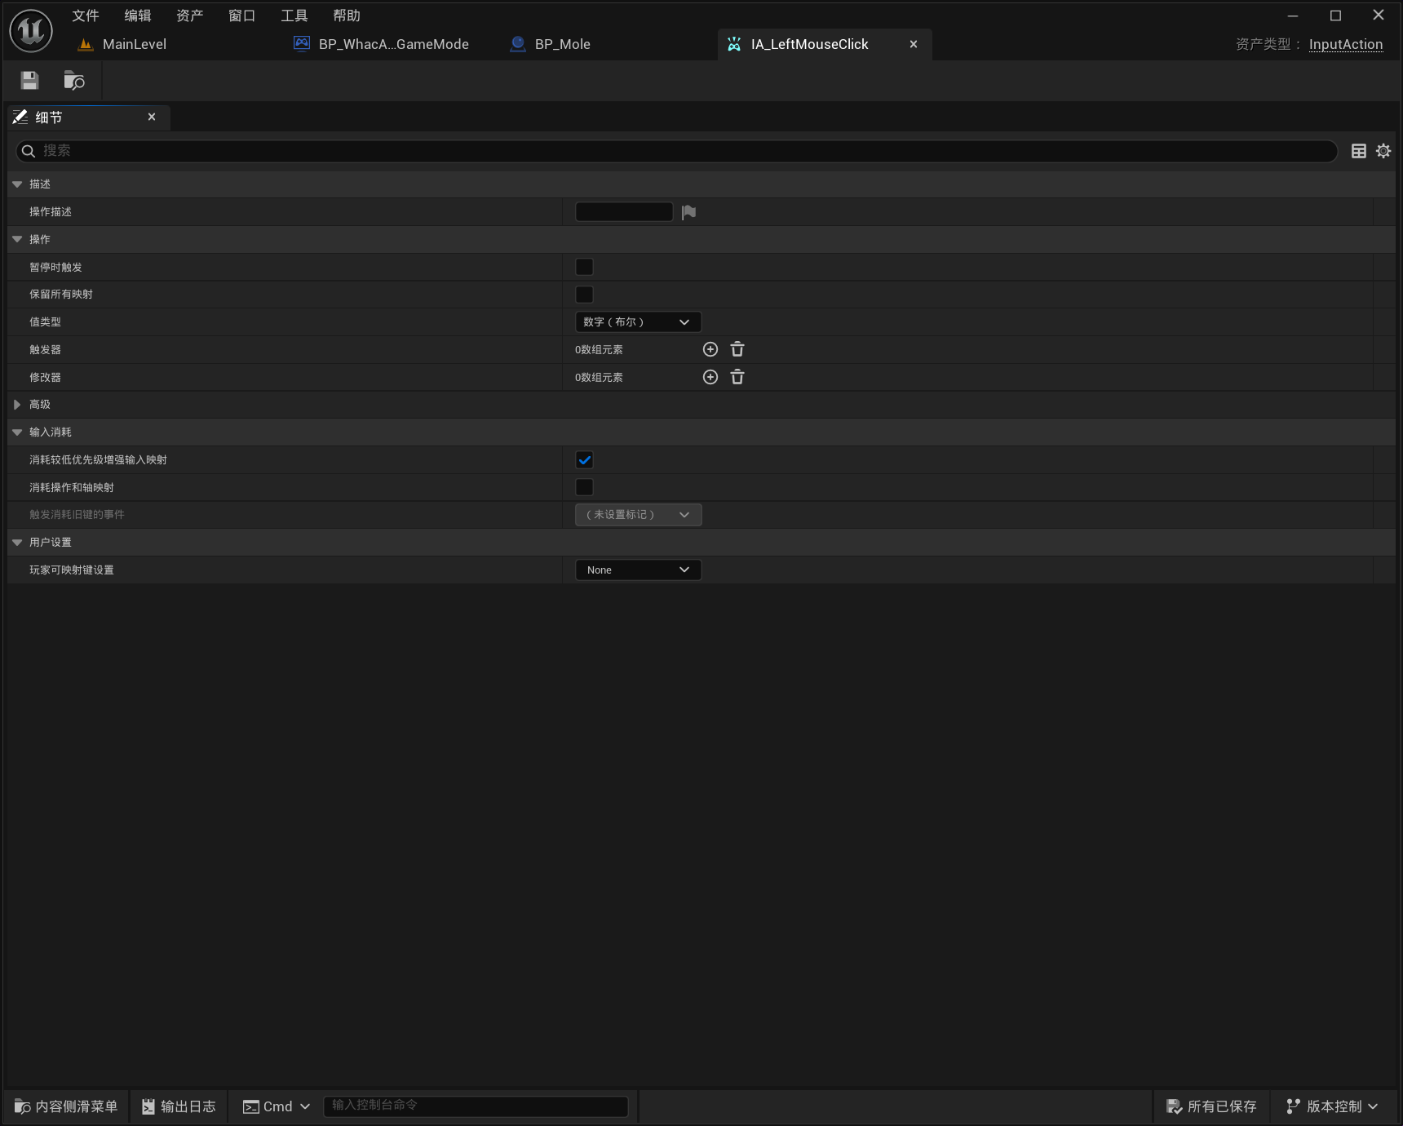
Task: Click 所有已保存 status button
Action: (1211, 1106)
